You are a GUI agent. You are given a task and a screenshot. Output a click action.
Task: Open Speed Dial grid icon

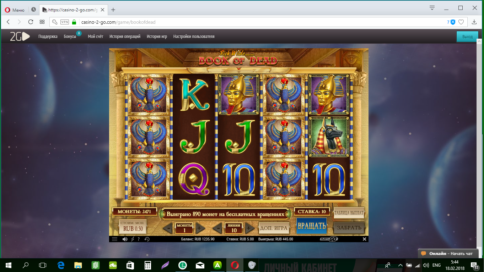tap(42, 22)
